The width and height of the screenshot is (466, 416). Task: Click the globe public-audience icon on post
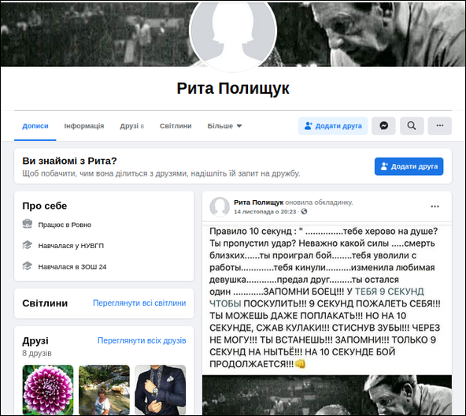[x=304, y=212]
